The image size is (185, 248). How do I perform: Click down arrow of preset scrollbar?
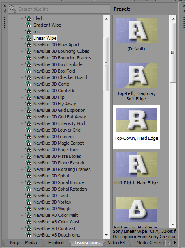[x=173, y=225]
